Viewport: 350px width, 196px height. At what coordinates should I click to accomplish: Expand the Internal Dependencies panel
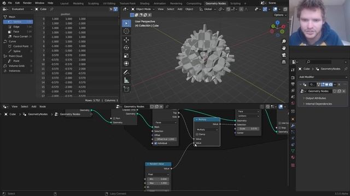(x=318, y=104)
